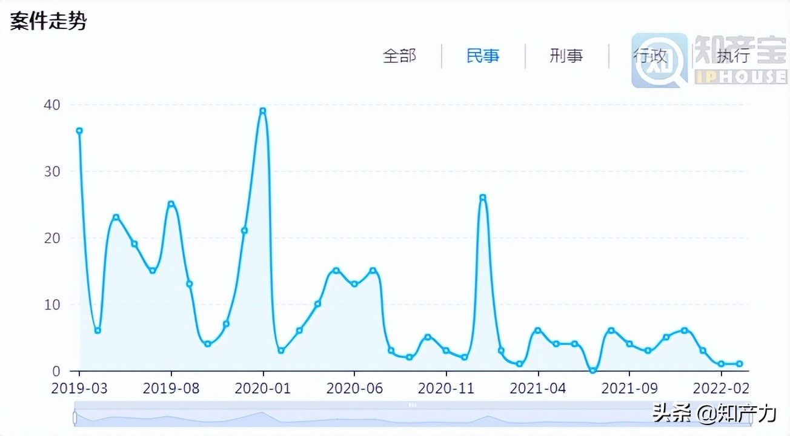Switch to the 全部 tab
This screenshot has height=436, width=790.
pos(399,56)
